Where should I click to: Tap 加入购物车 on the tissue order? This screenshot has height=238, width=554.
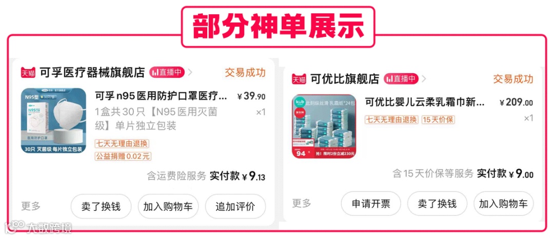(x=504, y=203)
